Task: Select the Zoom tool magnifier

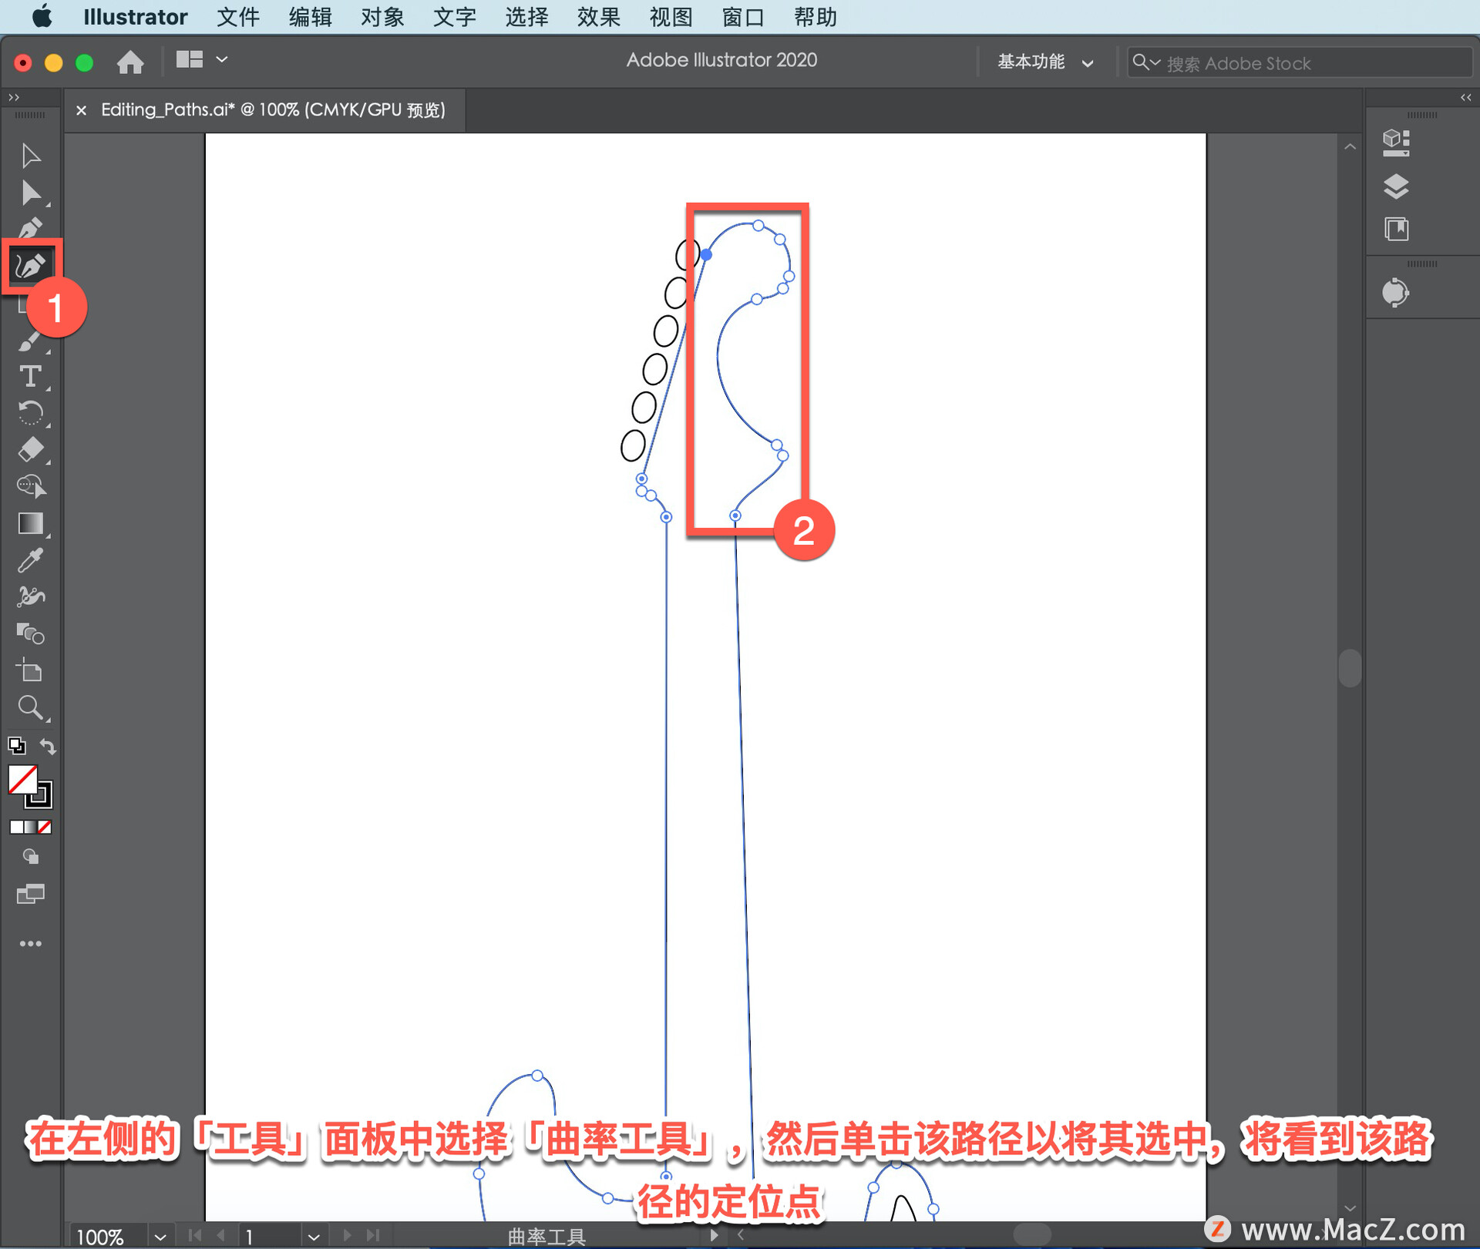Action: (x=31, y=707)
